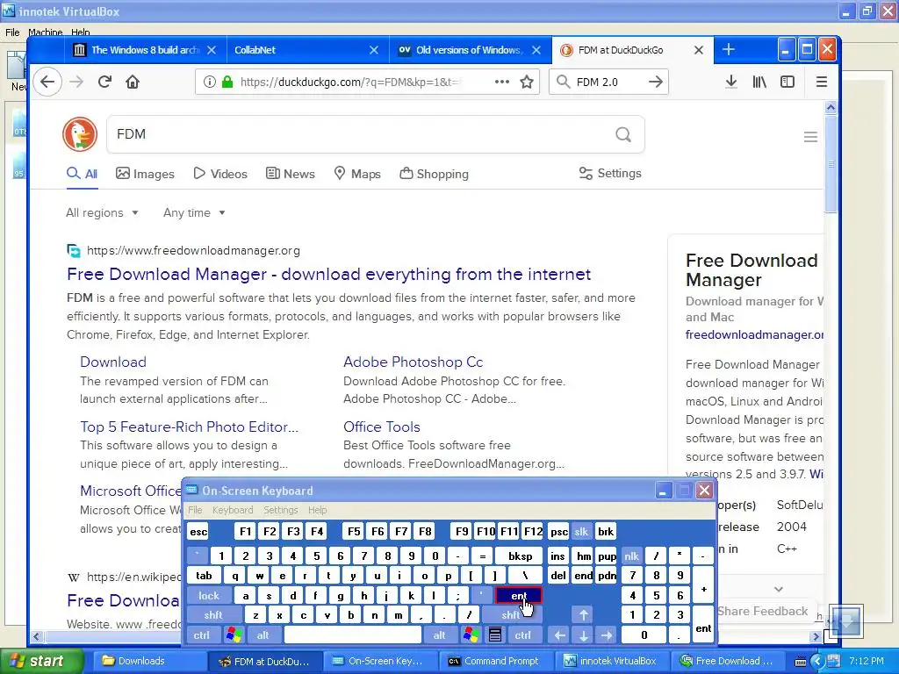Open the Download sitelink

pyautogui.click(x=113, y=362)
